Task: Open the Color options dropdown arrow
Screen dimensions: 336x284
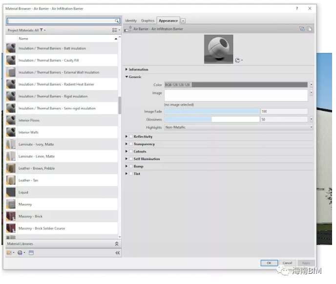Action: (x=311, y=85)
